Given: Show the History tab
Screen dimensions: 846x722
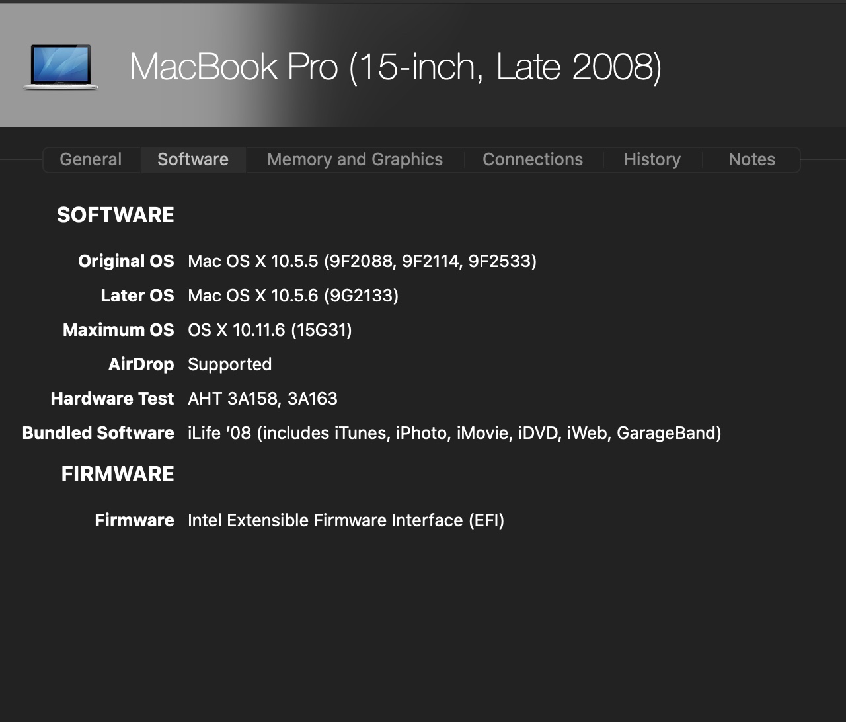Looking at the screenshot, I should click(652, 159).
